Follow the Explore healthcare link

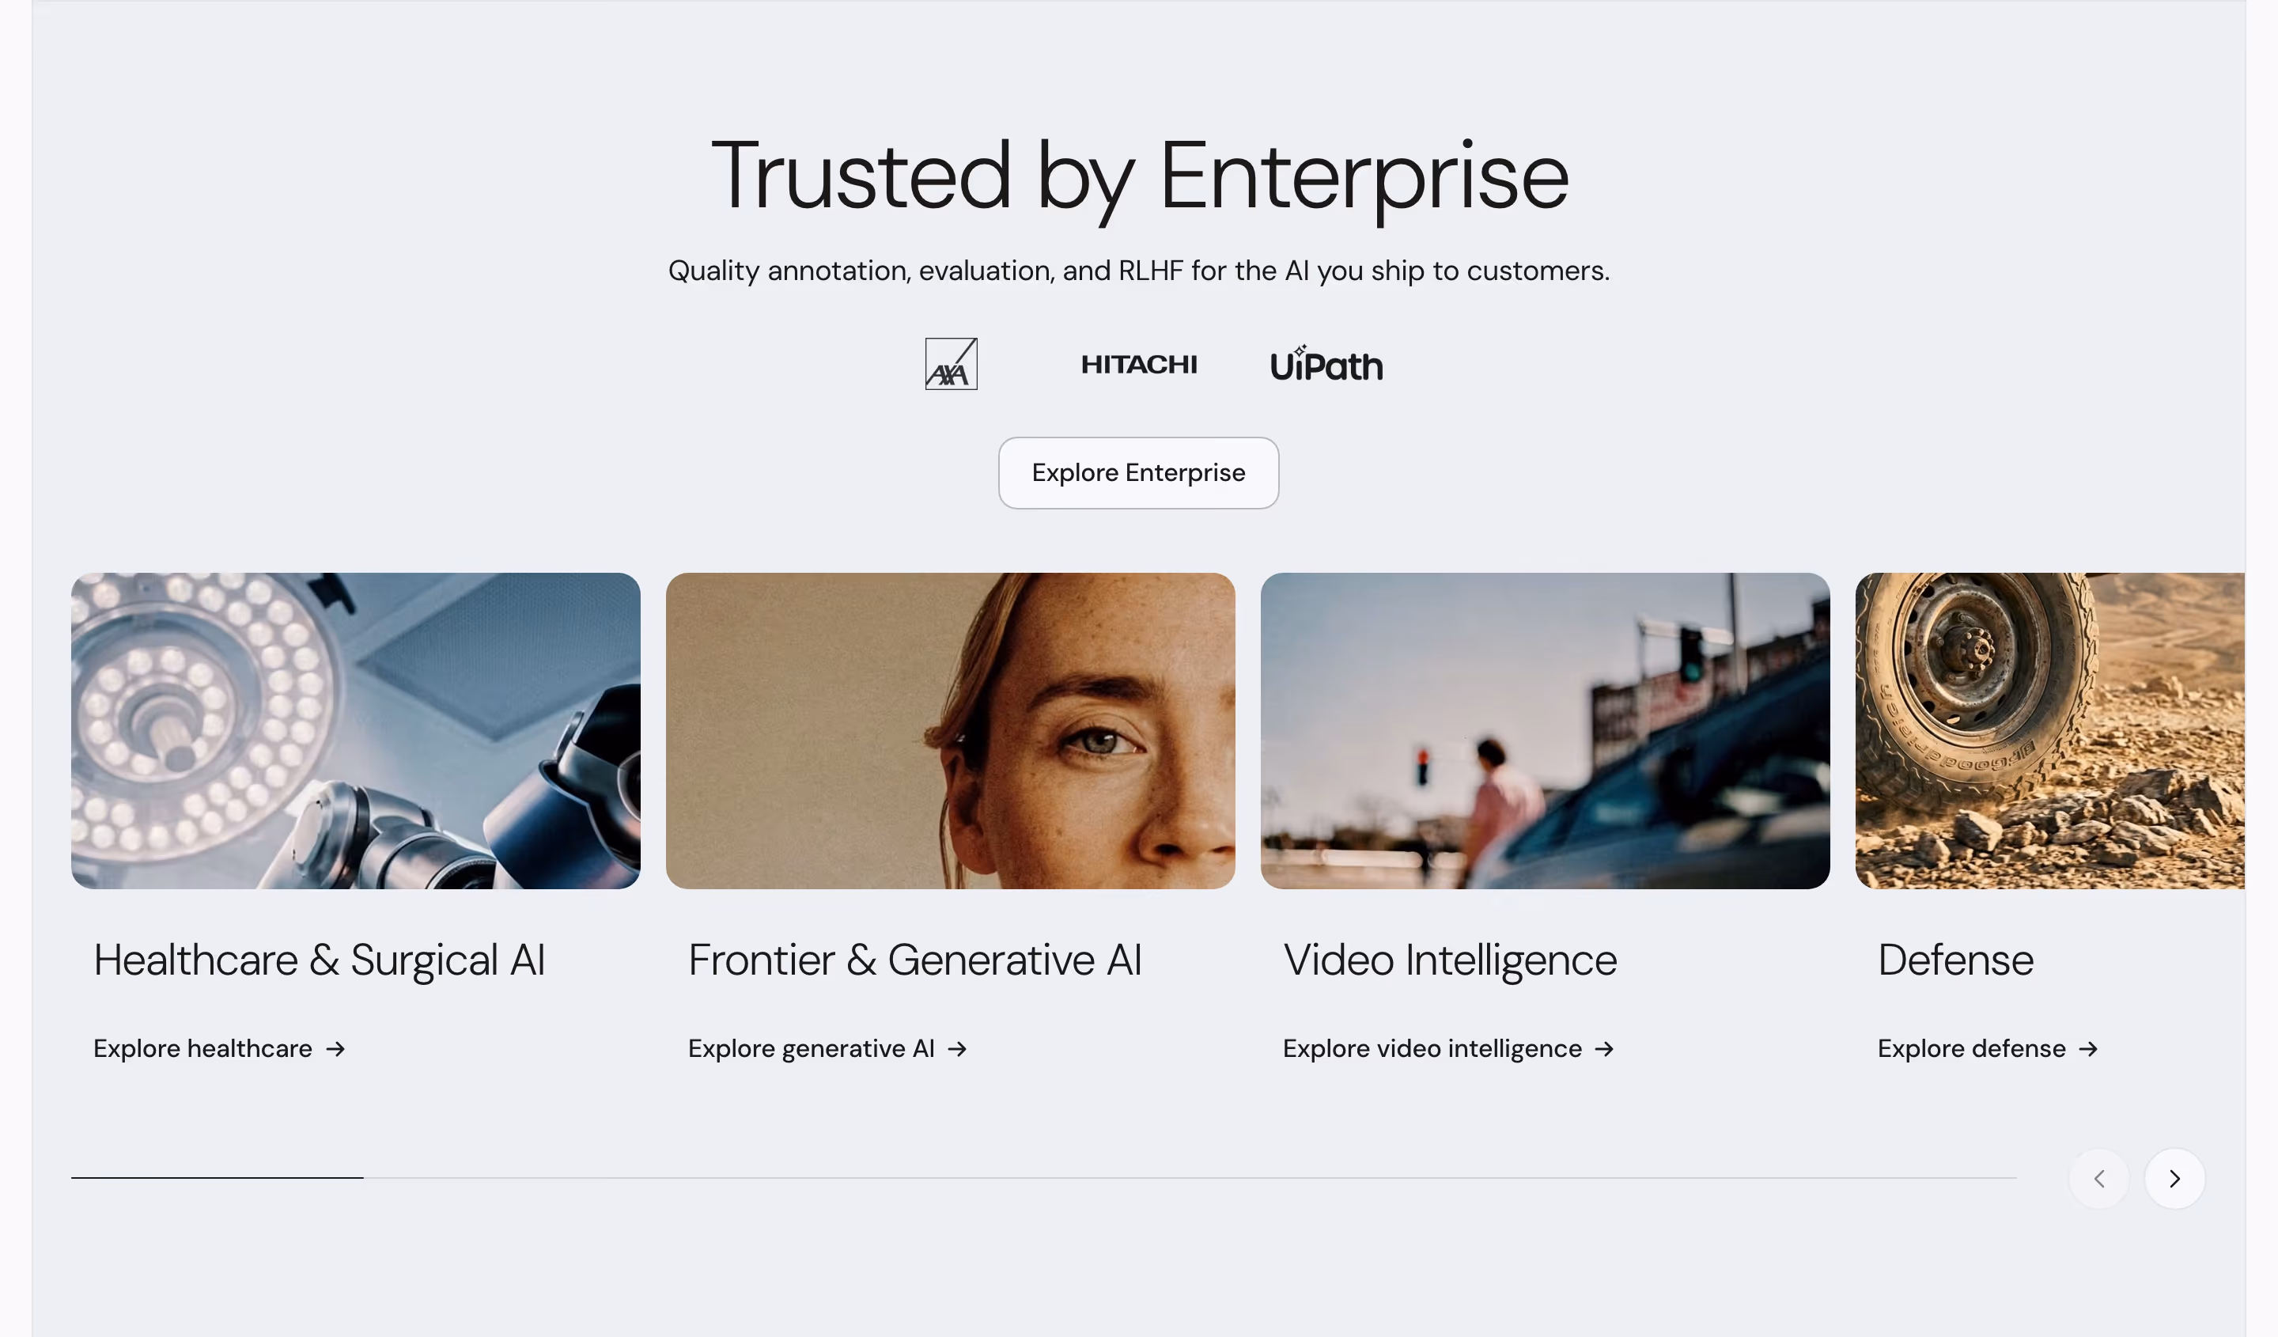pos(220,1048)
